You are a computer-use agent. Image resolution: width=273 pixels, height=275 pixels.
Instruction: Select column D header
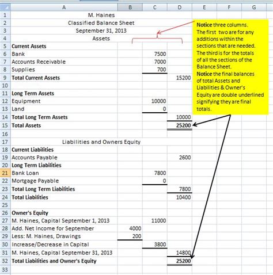(x=180, y=7)
